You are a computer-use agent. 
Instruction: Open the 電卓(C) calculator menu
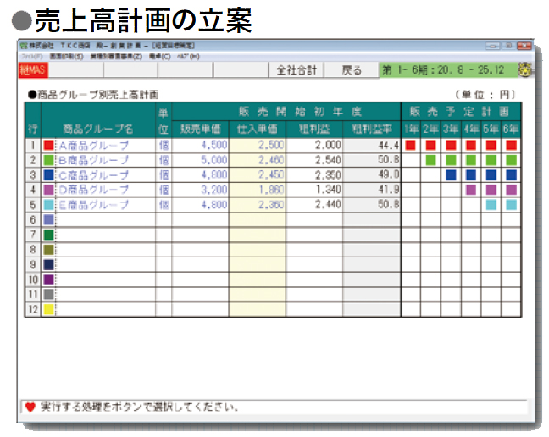point(159,57)
